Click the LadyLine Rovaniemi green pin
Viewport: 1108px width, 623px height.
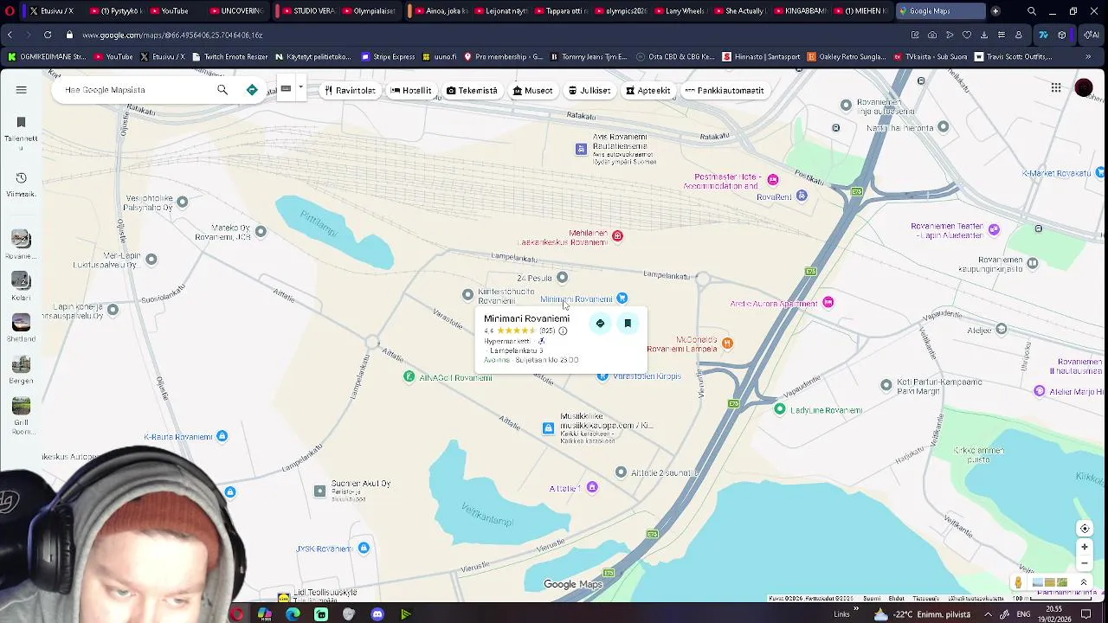pyautogui.click(x=780, y=409)
